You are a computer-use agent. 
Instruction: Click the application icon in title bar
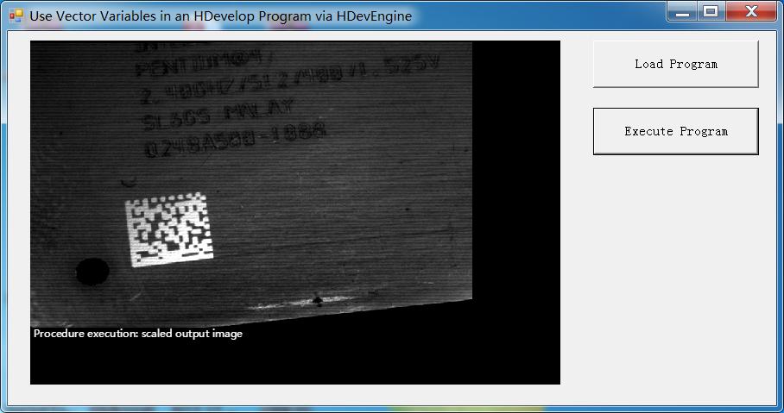coord(16,16)
